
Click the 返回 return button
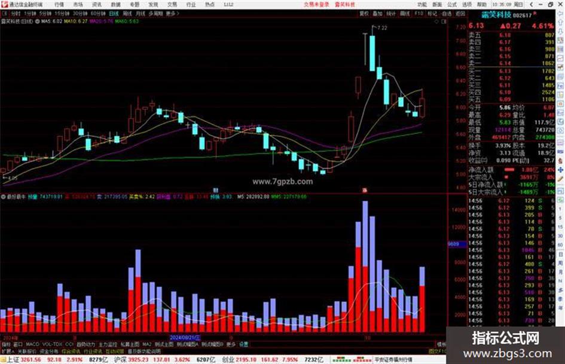pyautogui.click(x=460, y=13)
